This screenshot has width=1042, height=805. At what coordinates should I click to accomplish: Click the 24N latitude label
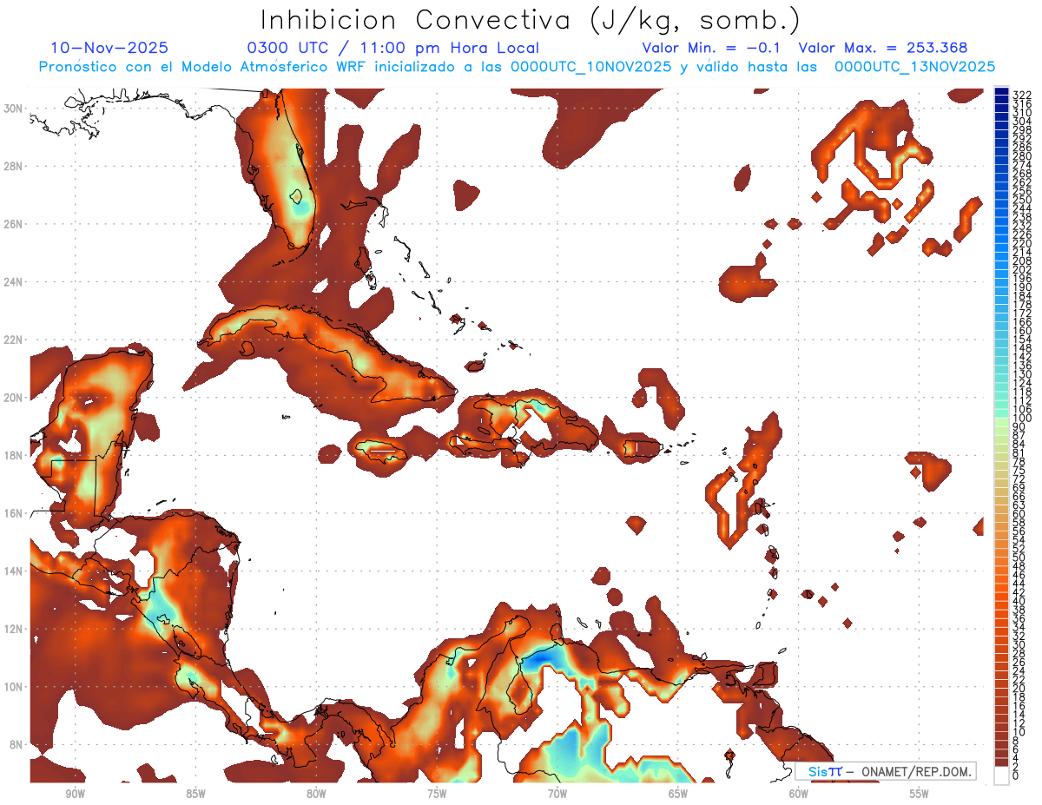coord(14,281)
